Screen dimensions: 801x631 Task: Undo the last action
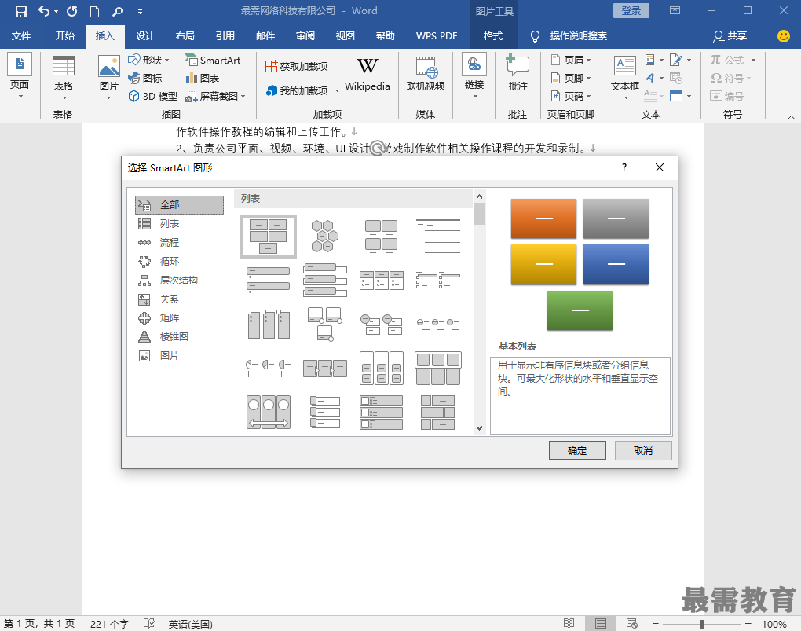click(x=45, y=11)
